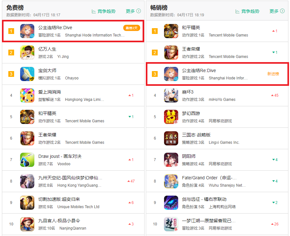The width and height of the screenshot is (290, 236).
Task: Open the Fate/Grand Order title link
Action: click(209, 178)
